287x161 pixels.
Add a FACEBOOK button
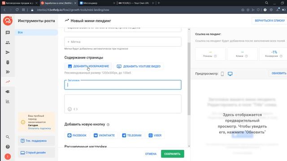click(77, 136)
